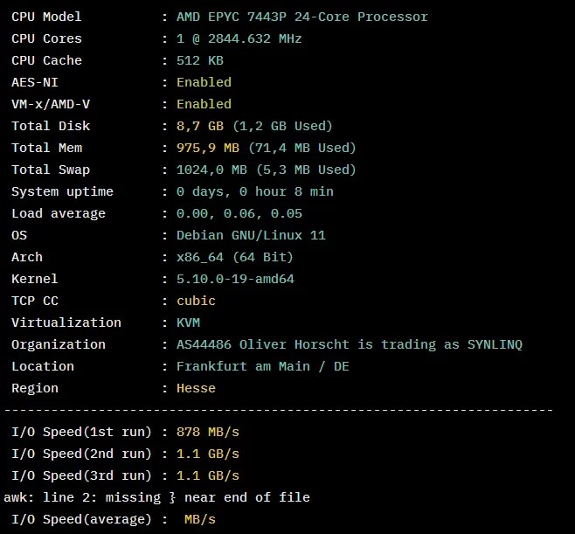Select the CPU Cores value 2844.632 MHz
The image size is (575, 534).
254,38
